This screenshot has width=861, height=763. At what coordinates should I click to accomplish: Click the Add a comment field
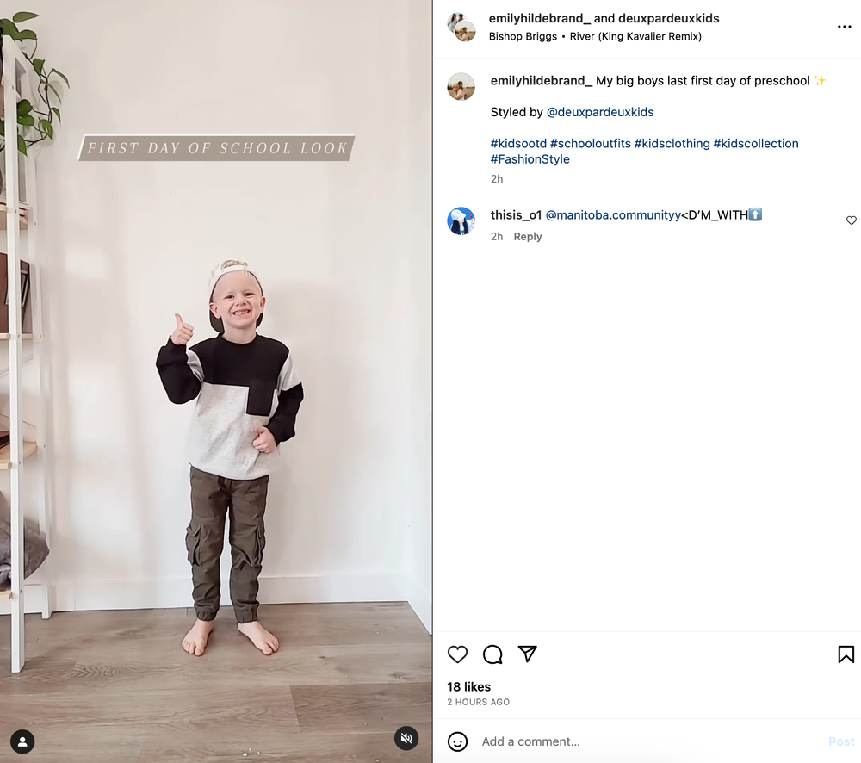click(x=648, y=741)
